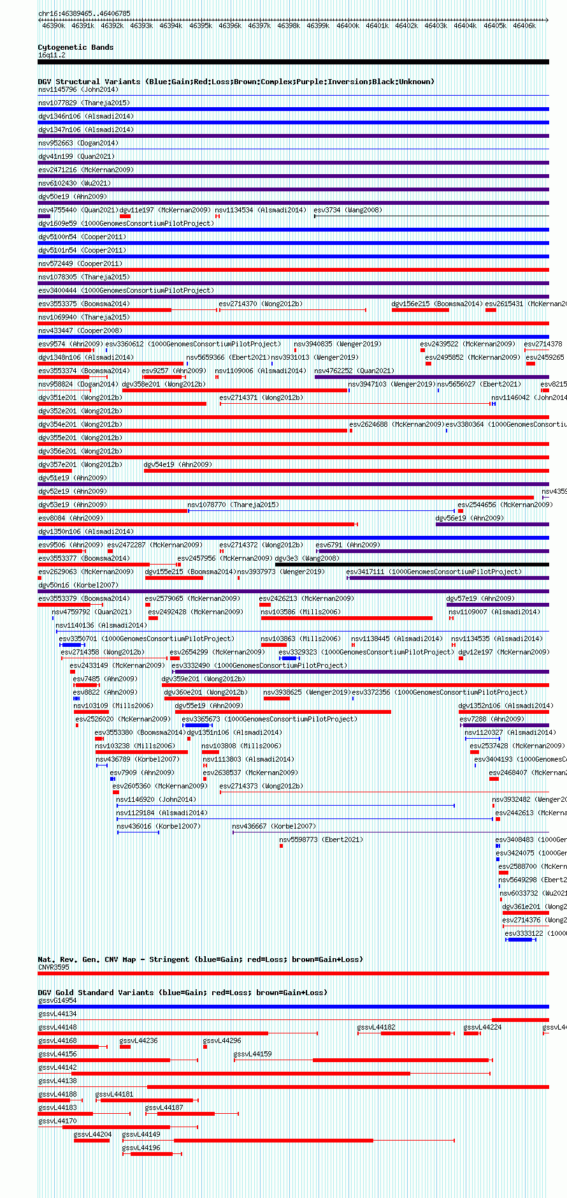Open esv2471216 (McKernan2009) variant label
567x1198 pixels.
pyautogui.click(x=86, y=170)
